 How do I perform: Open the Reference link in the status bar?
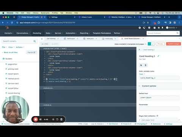point(156,124)
